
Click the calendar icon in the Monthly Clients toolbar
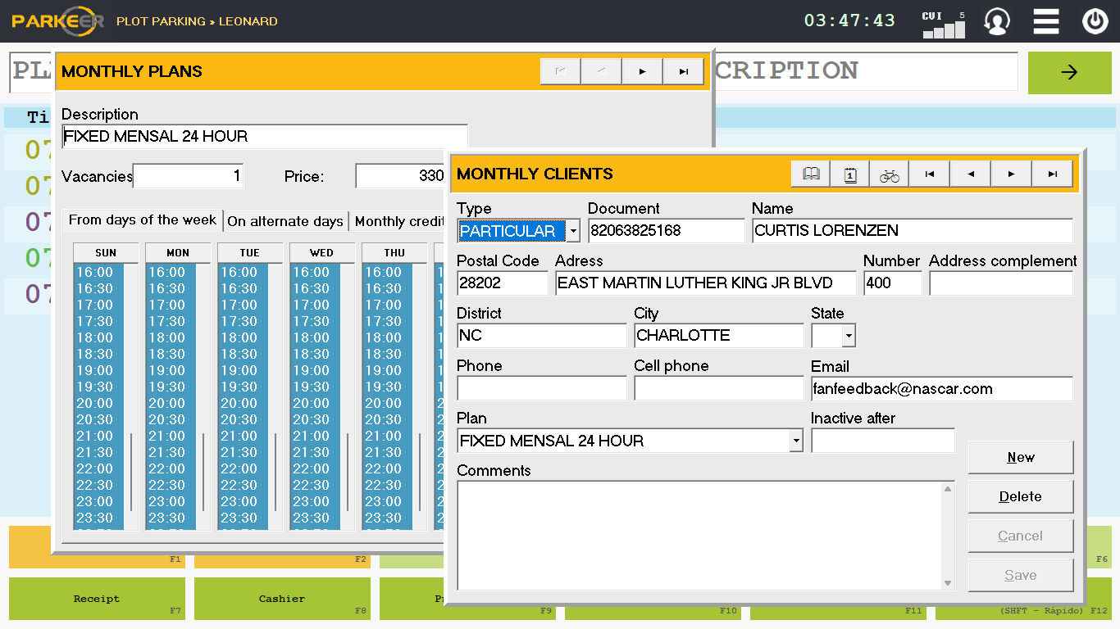pyautogui.click(x=849, y=174)
